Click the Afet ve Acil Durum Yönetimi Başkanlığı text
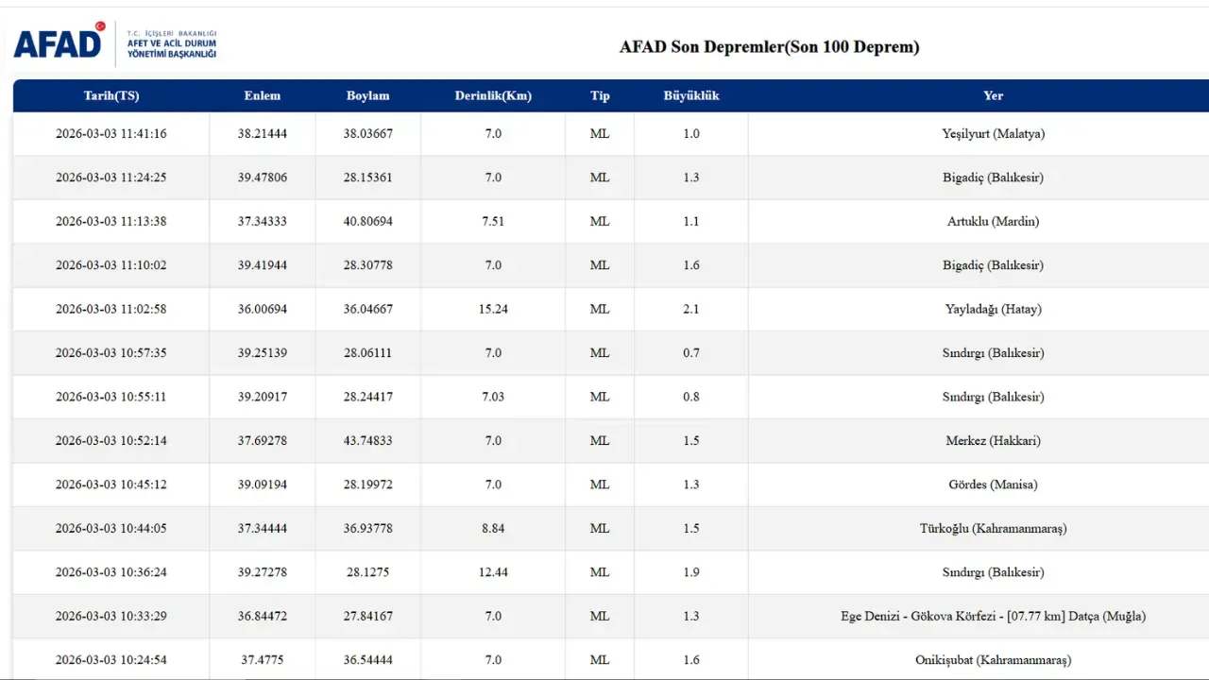Image resolution: width=1209 pixels, height=680 pixels. pos(171,44)
